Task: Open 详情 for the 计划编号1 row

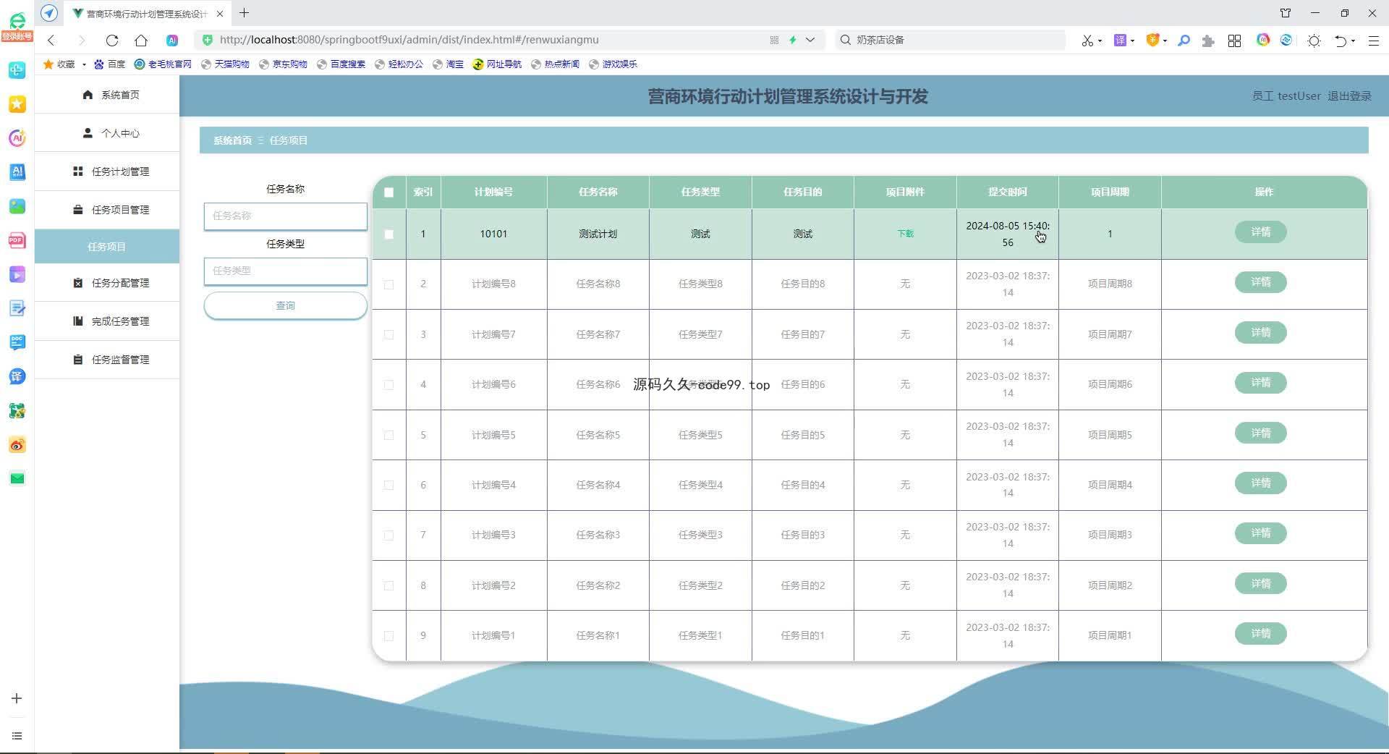Action: [1260, 634]
